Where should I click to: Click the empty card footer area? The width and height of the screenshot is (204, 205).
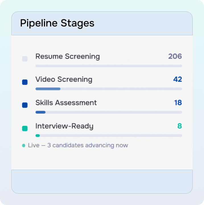coord(102,181)
